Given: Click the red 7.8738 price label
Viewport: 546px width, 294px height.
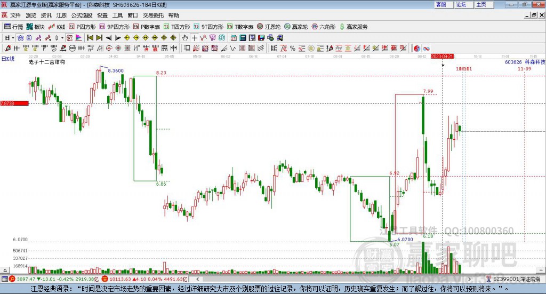Looking at the screenshot, I should pos(14,103).
